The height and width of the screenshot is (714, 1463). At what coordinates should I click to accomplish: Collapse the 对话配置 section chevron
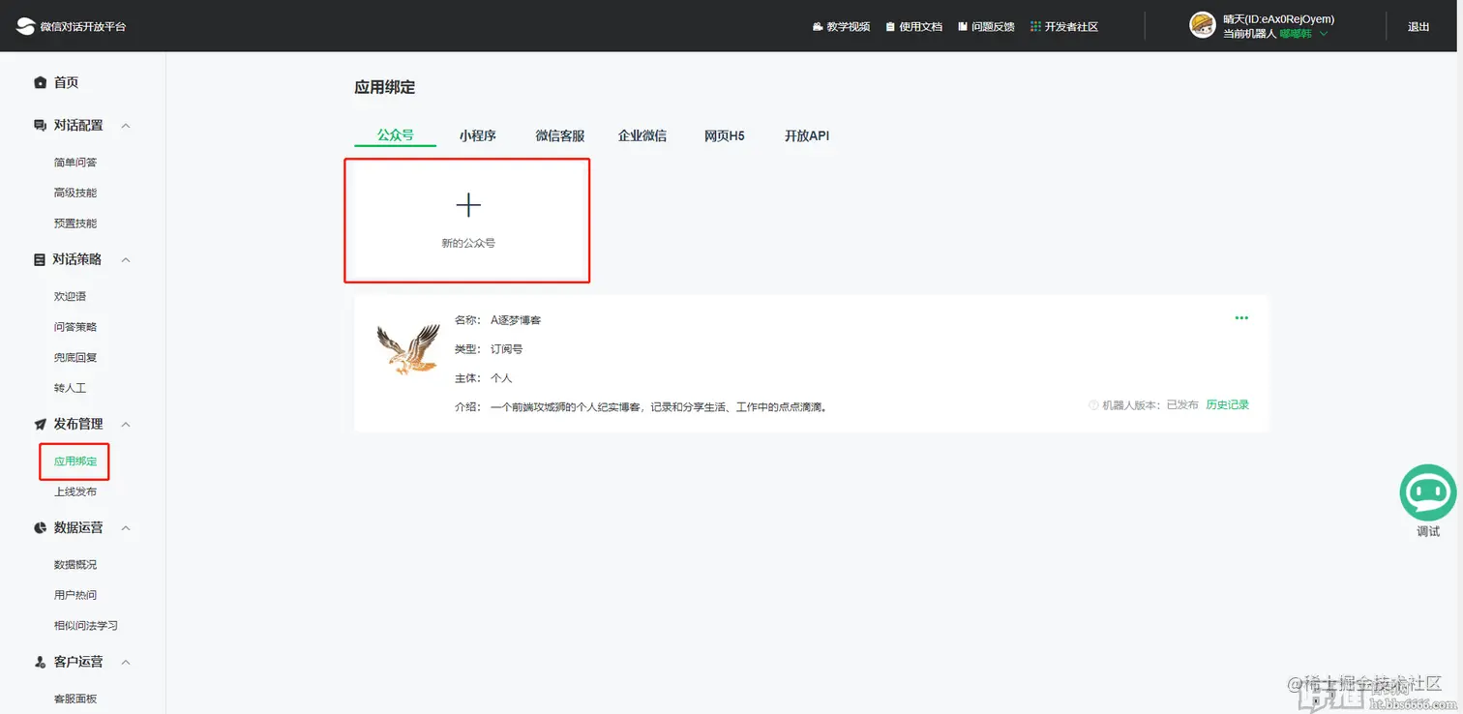[x=126, y=126]
